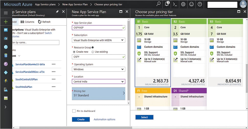Launch Cloud Shell from top bar
Screen dimensions: 248x129
175,4
